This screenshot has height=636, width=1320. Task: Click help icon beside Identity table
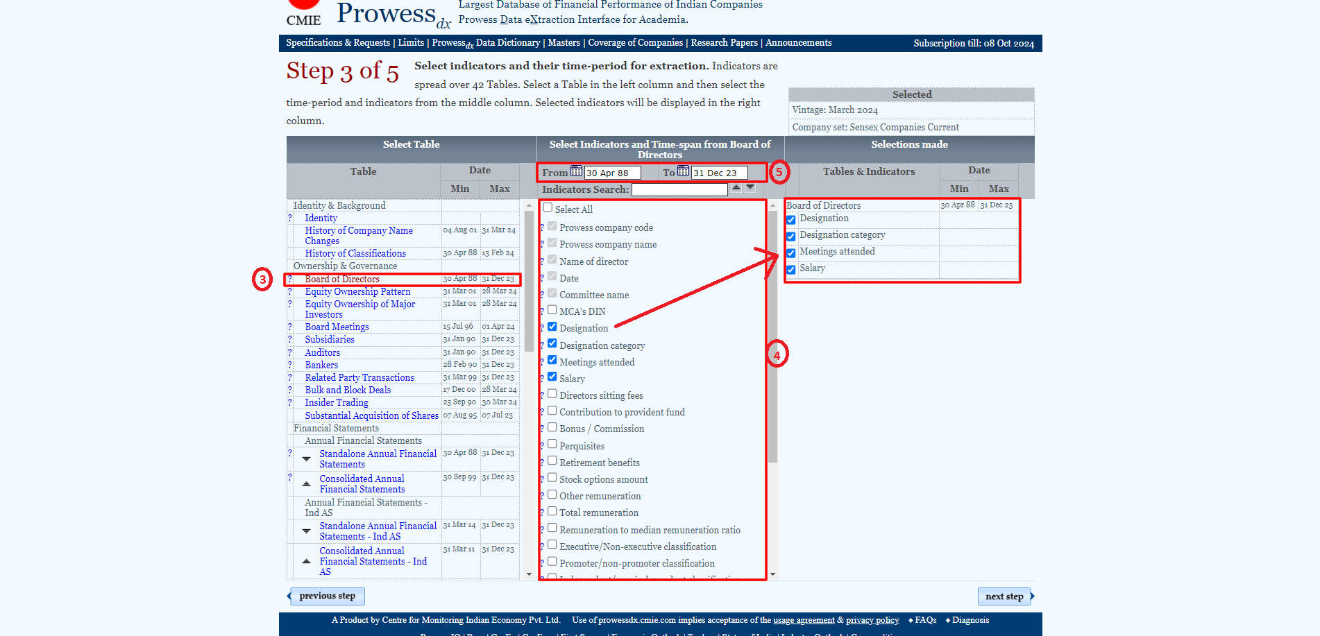pos(290,218)
